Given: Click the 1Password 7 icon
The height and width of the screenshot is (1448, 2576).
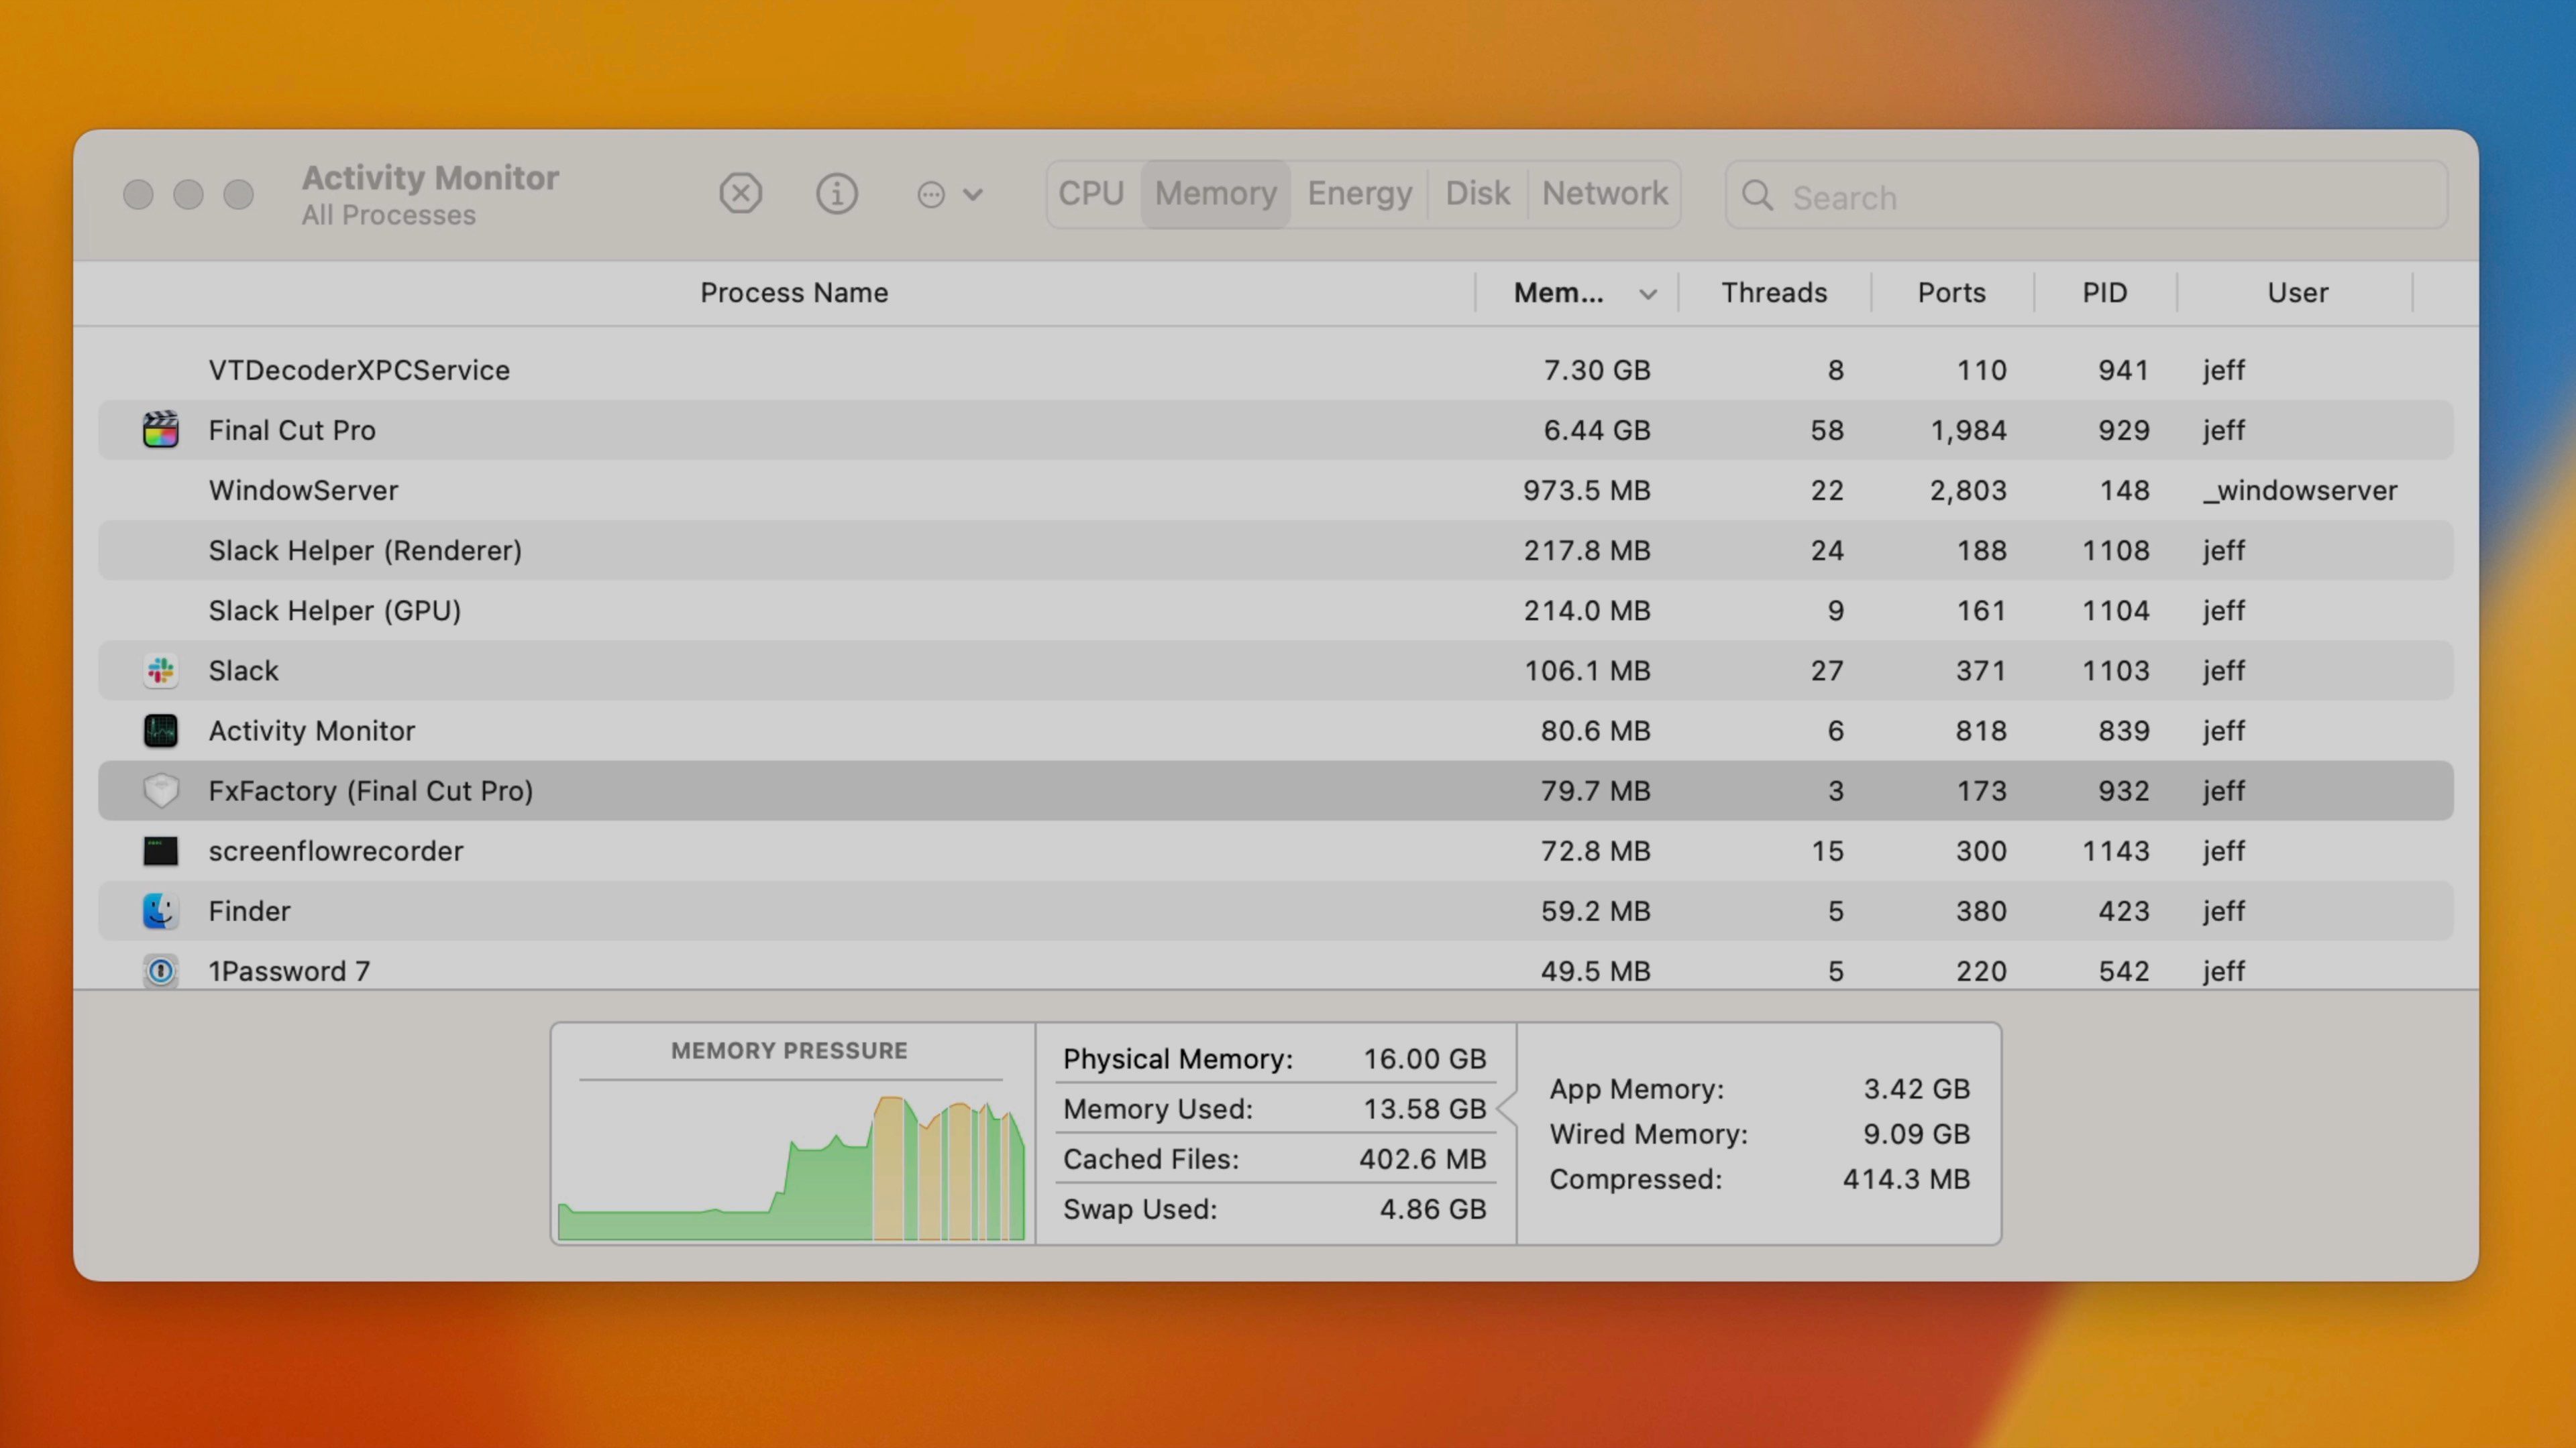Looking at the screenshot, I should tap(160, 970).
